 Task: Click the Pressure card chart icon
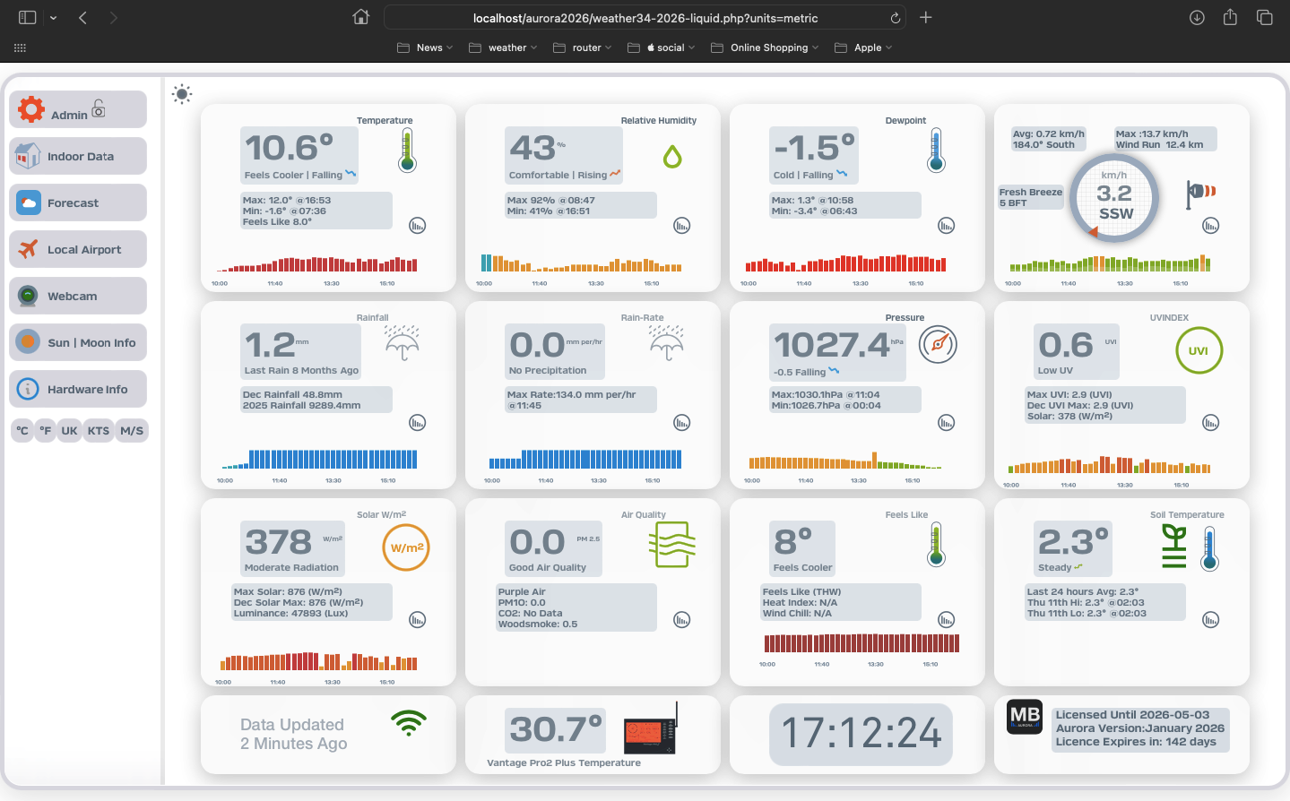pos(946,423)
